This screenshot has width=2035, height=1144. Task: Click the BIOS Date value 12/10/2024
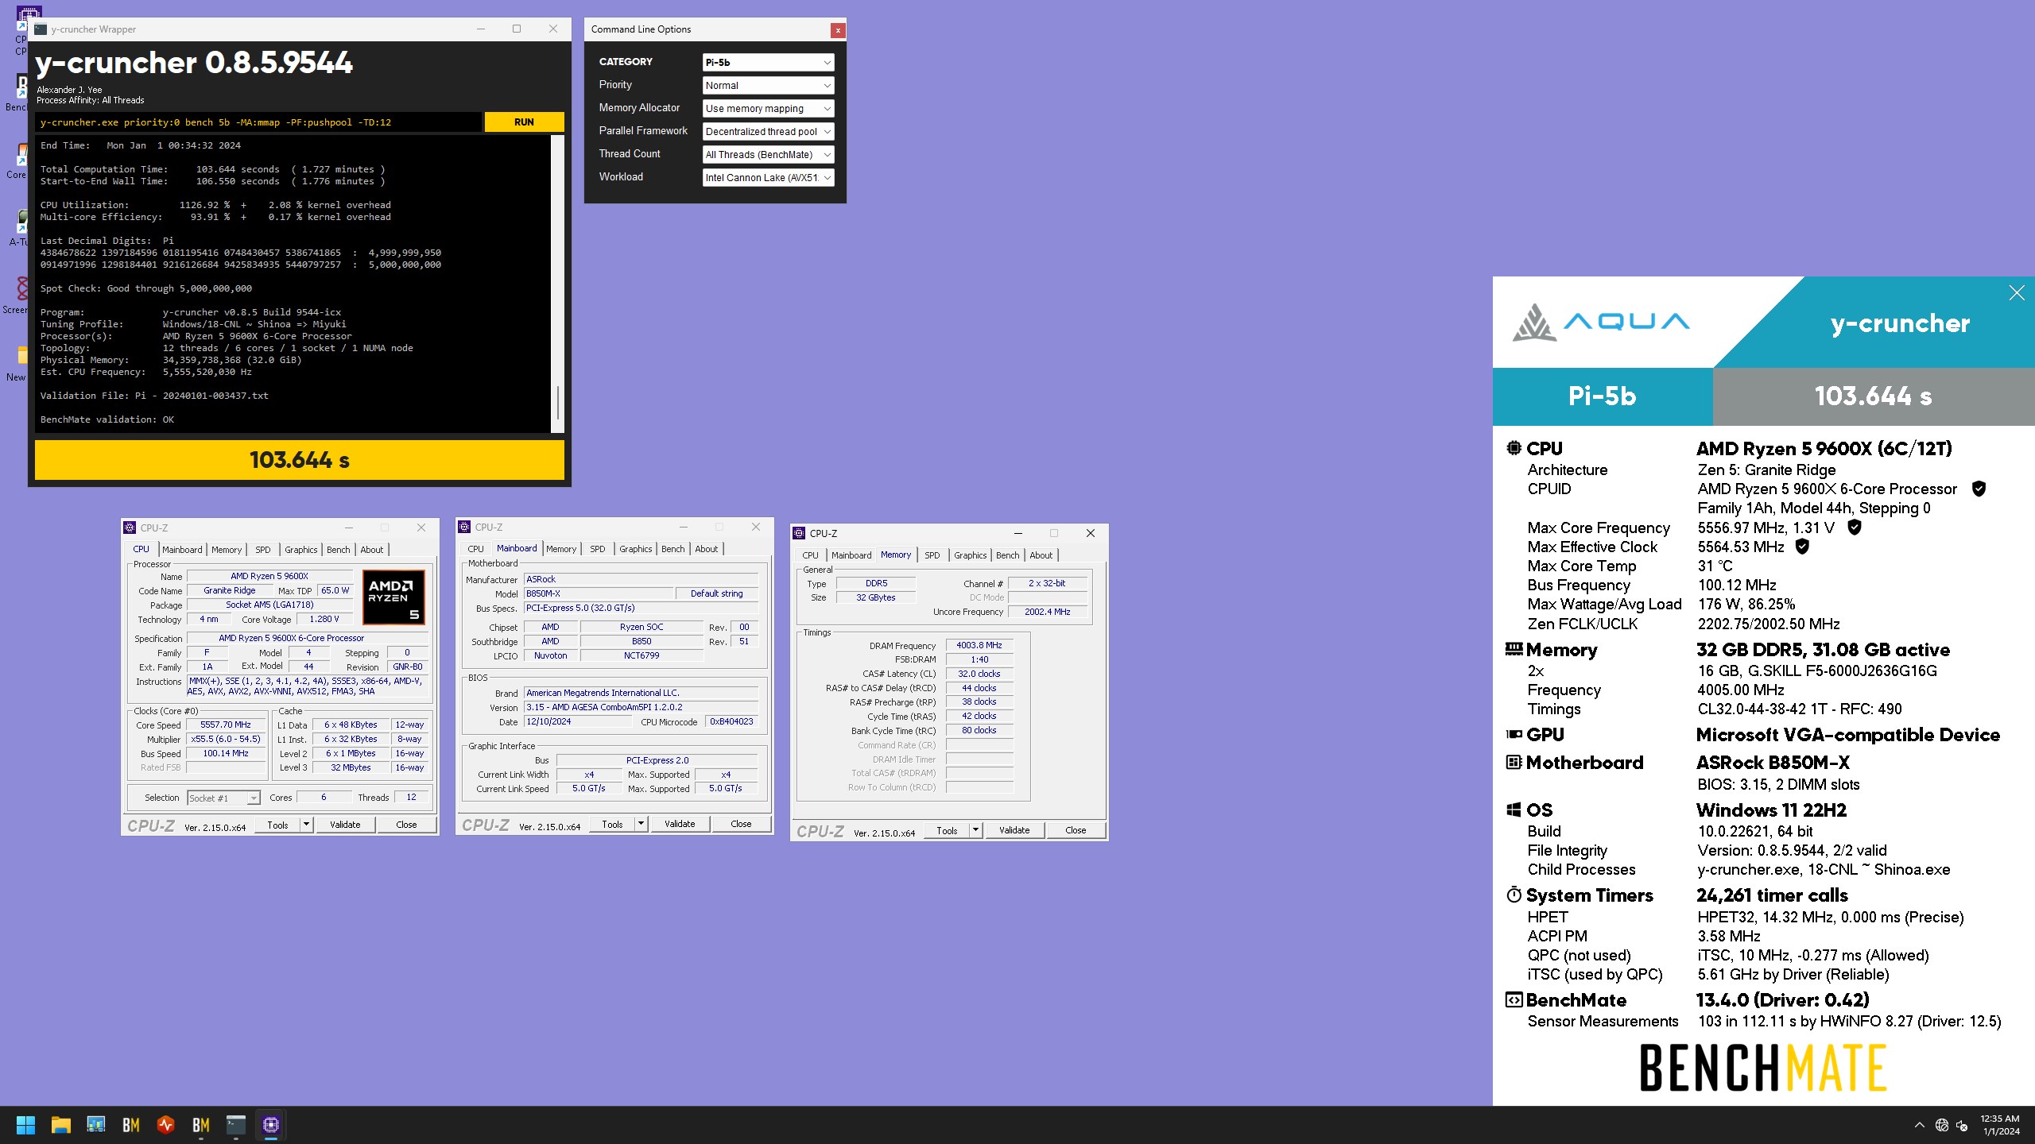577,721
